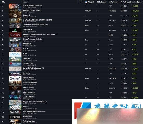Open the deltarune logo thumbnail

tap(15, 117)
